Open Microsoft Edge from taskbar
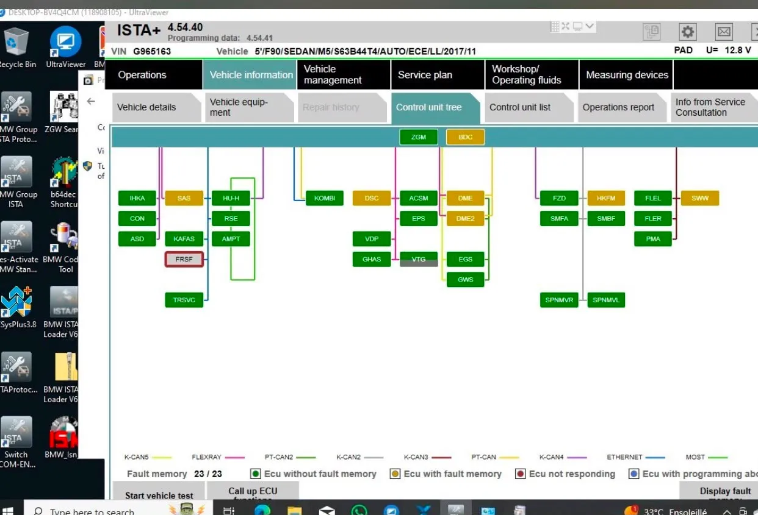This screenshot has height=515, width=758. tap(262, 511)
